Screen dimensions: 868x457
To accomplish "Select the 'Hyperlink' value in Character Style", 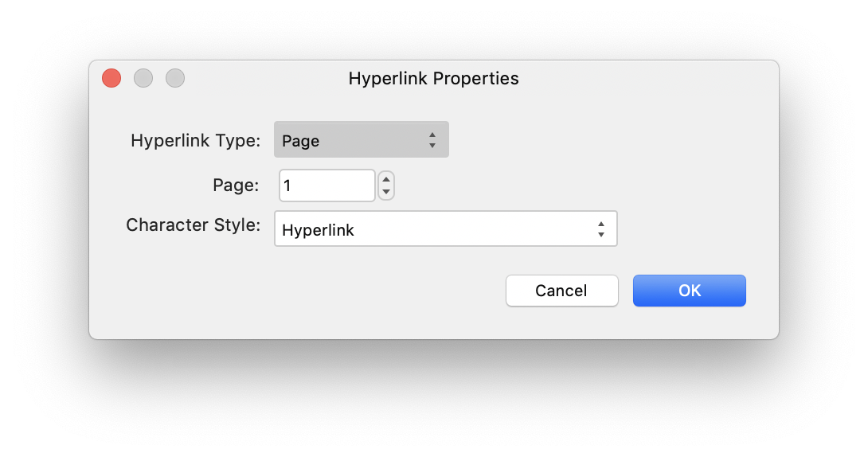I will pyautogui.click(x=318, y=230).
